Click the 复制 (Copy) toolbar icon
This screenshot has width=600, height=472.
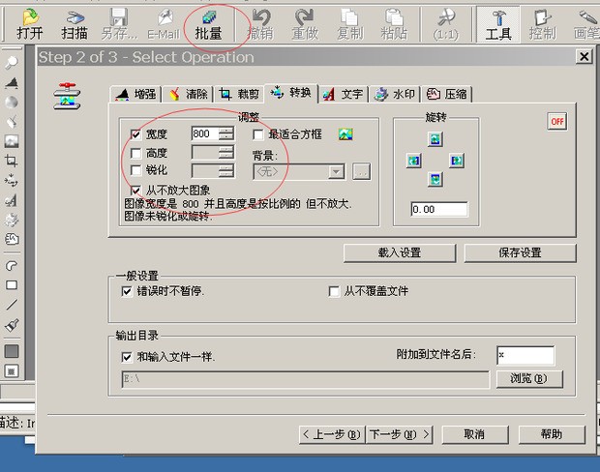click(x=349, y=24)
